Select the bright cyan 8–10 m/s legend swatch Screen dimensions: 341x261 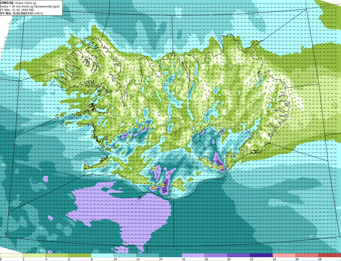(102, 255)
